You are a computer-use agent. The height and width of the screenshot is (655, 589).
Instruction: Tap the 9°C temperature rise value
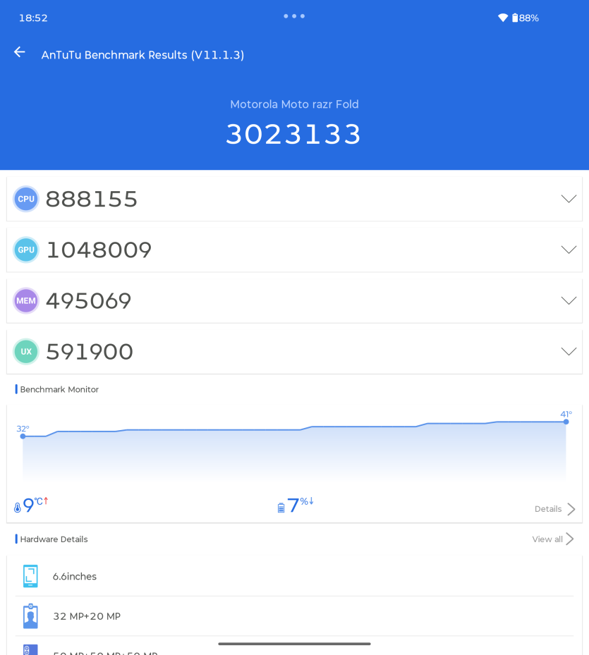(x=35, y=505)
